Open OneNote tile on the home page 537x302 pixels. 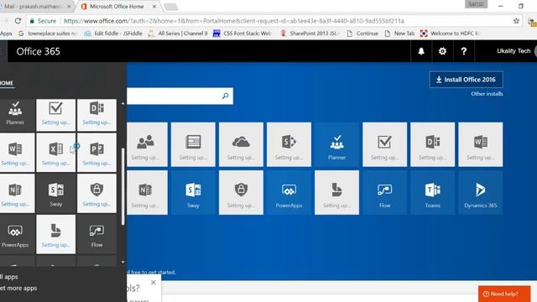[x=148, y=192]
